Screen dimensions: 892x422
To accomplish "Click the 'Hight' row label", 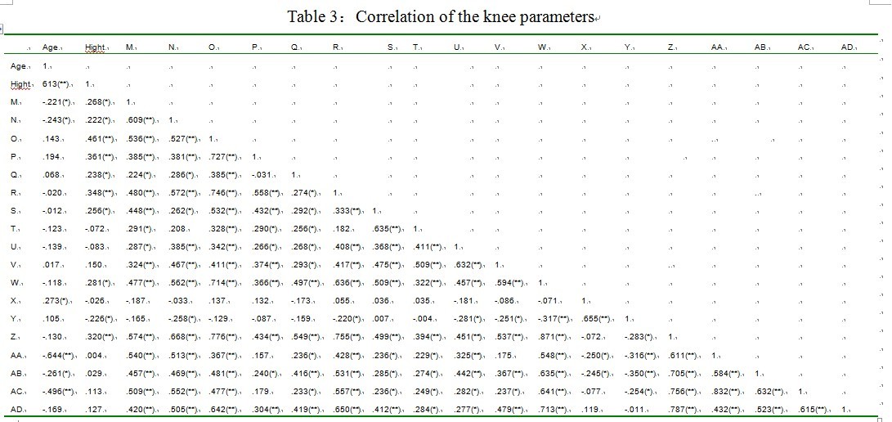I will [21, 84].
